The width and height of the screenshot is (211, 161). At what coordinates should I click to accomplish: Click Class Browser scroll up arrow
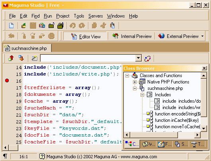coord(204,76)
